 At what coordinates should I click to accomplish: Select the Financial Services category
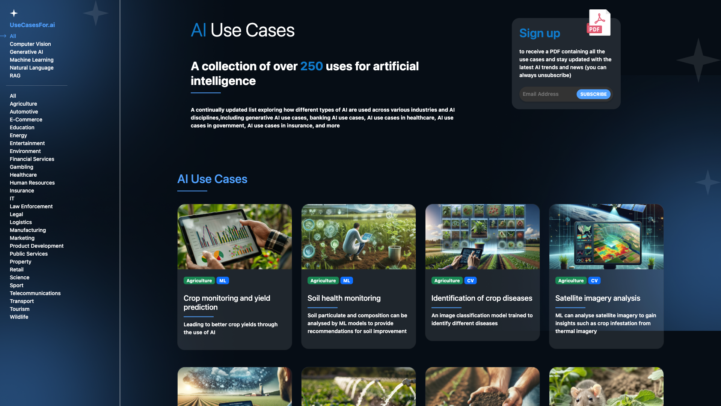point(32,159)
